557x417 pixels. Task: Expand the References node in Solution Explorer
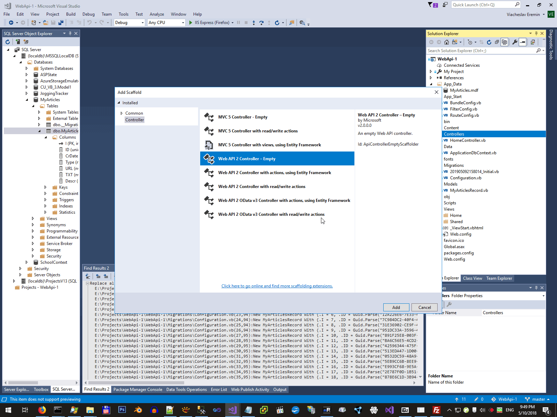[431, 78]
